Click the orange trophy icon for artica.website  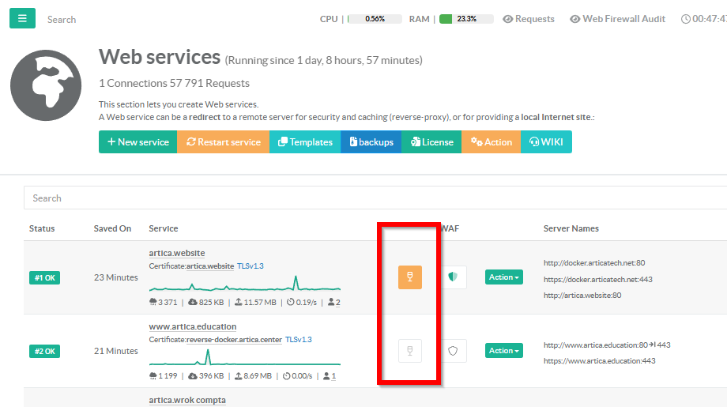(409, 277)
